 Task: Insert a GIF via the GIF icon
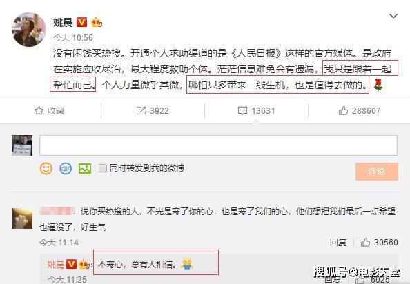(x=66, y=169)
